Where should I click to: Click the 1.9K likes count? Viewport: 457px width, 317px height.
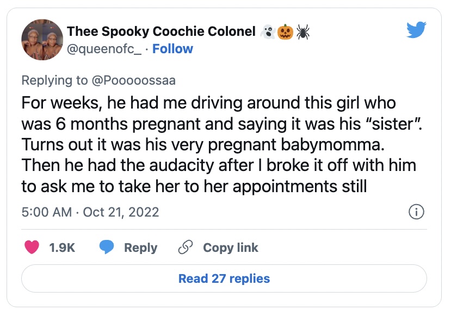coord(61,248)
